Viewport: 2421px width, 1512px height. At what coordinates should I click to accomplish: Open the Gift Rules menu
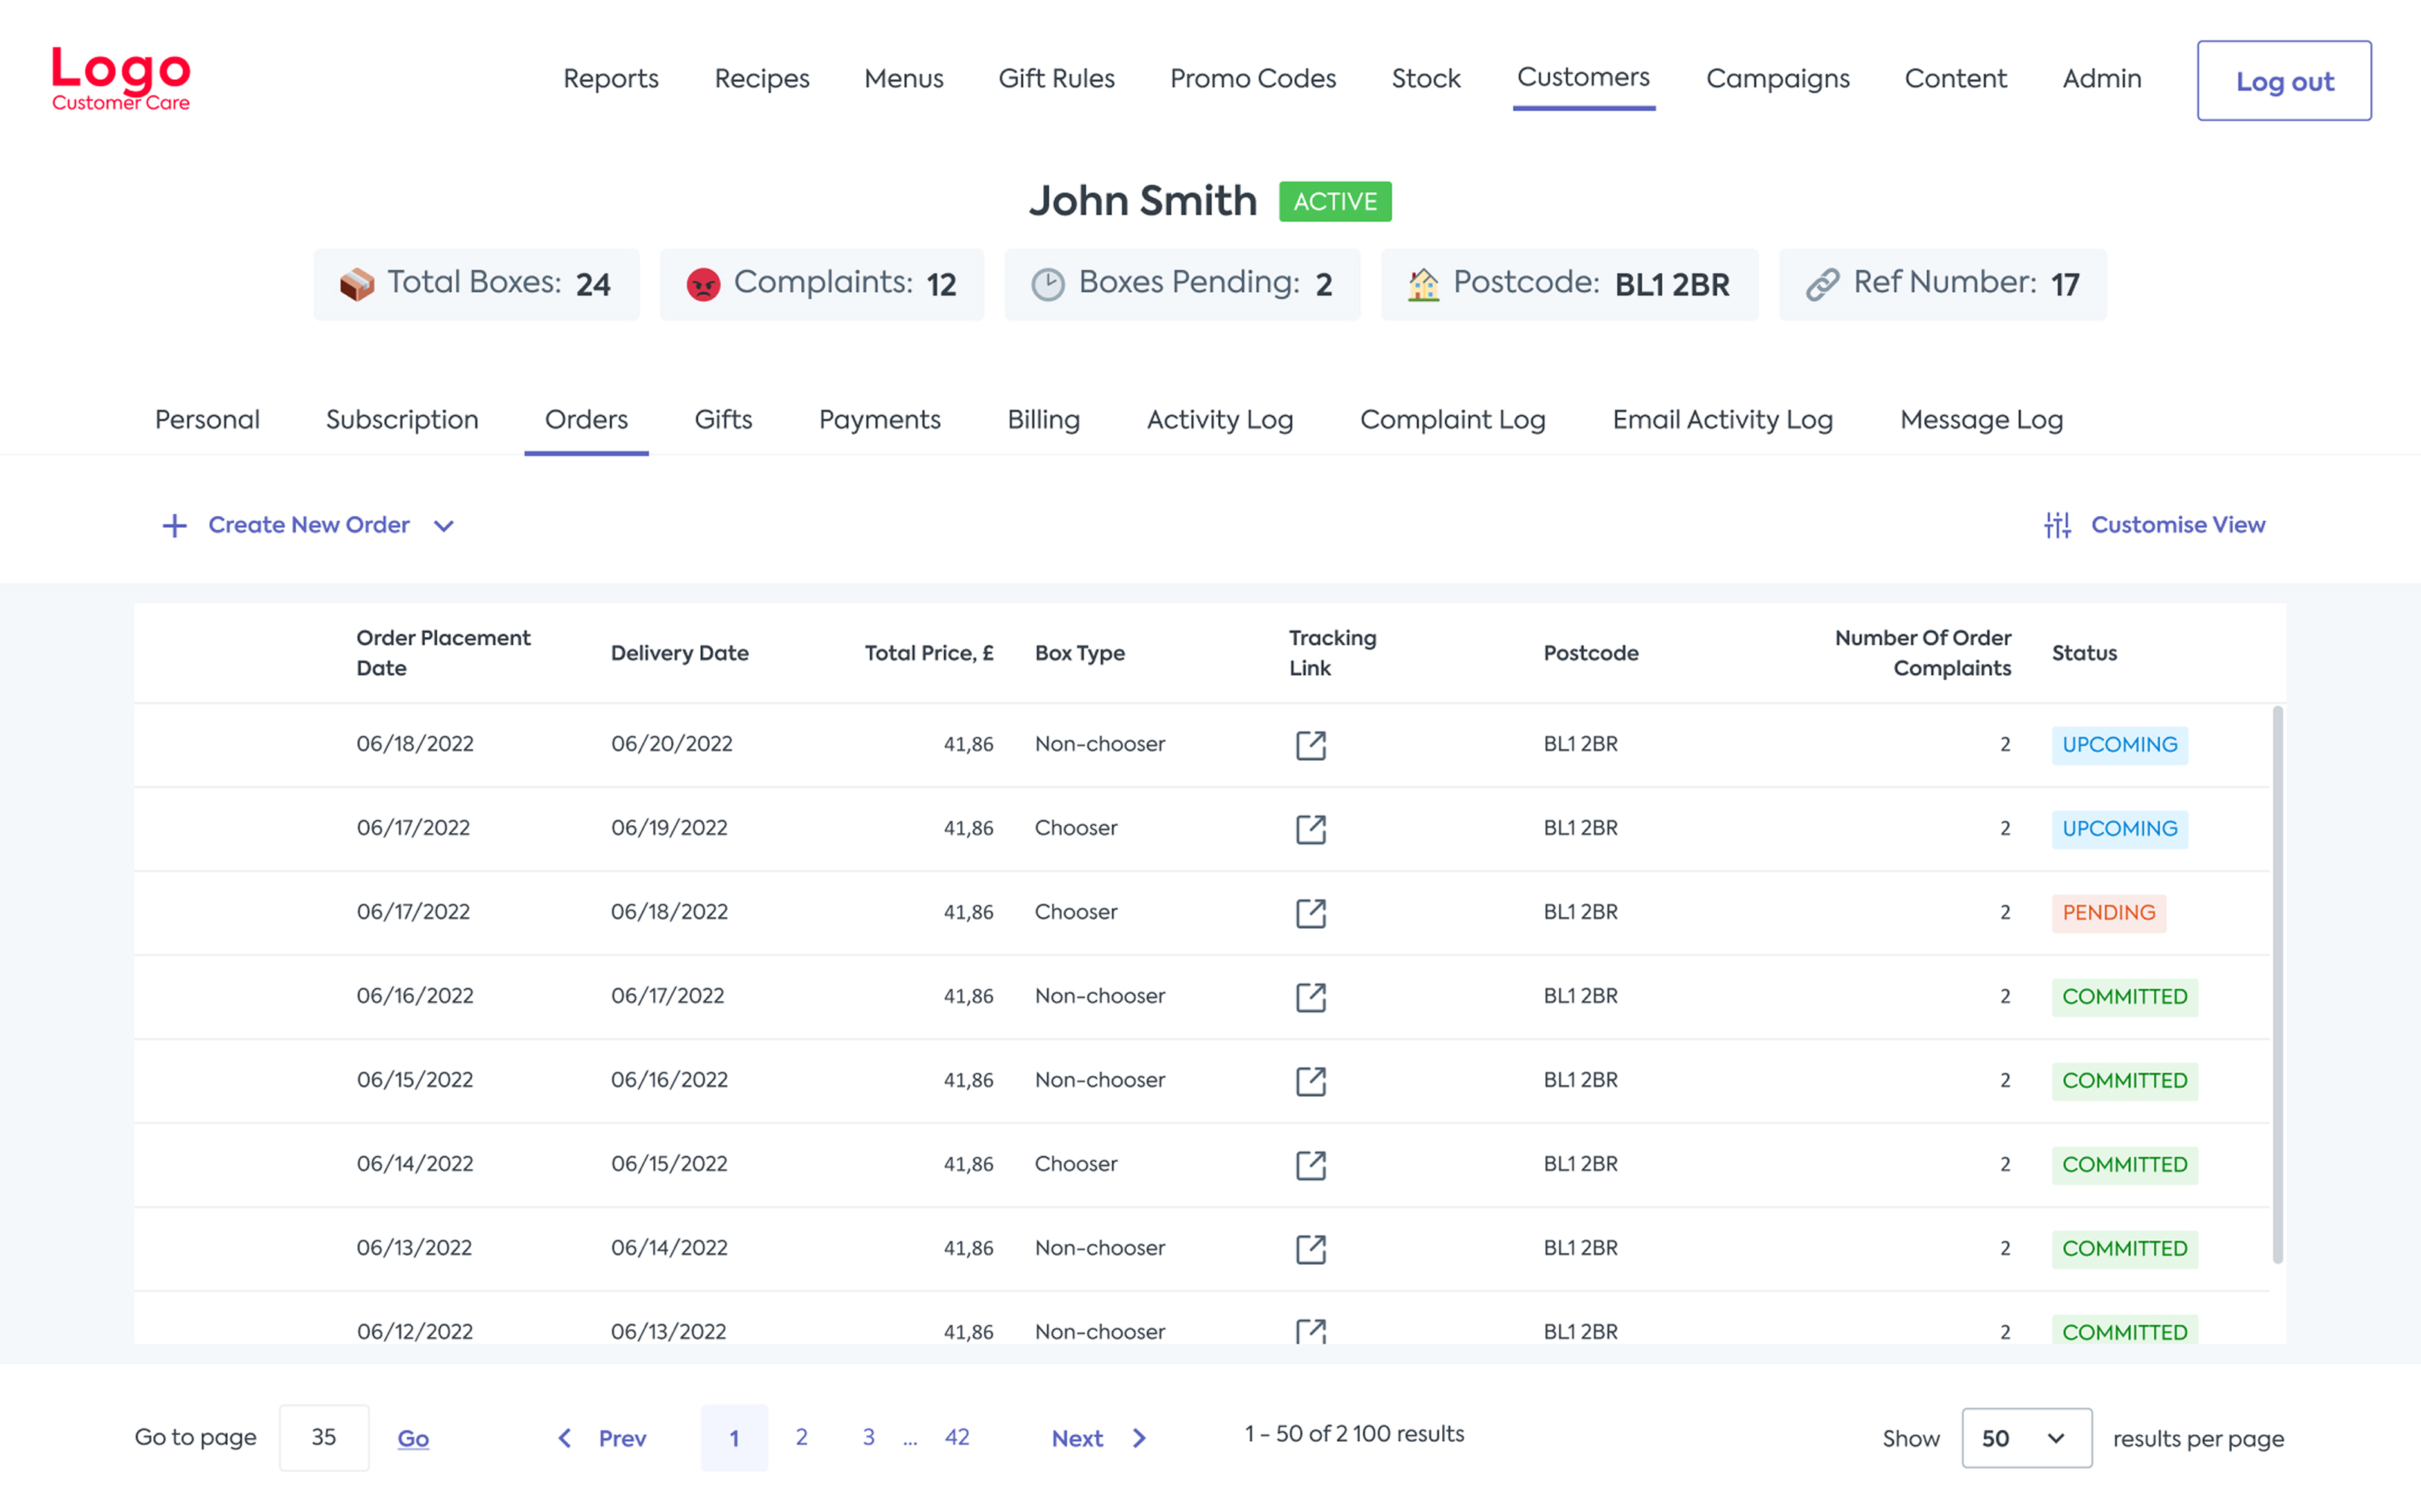[1057, 78]
